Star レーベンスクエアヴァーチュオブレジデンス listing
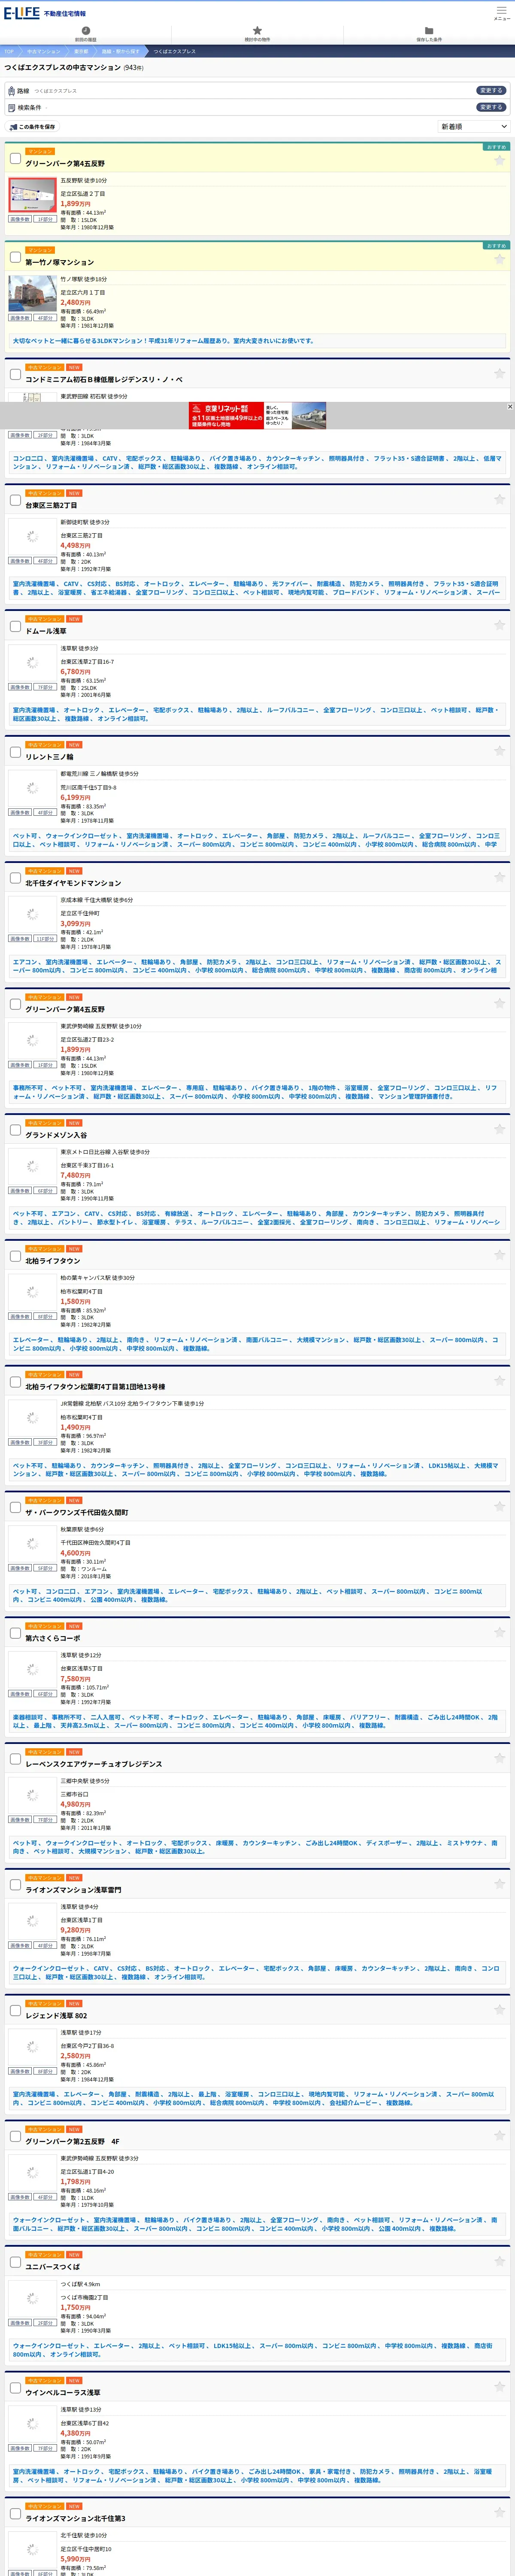Image resolution: width=515 pixels, height=2576 pixels. [499, 1758]
